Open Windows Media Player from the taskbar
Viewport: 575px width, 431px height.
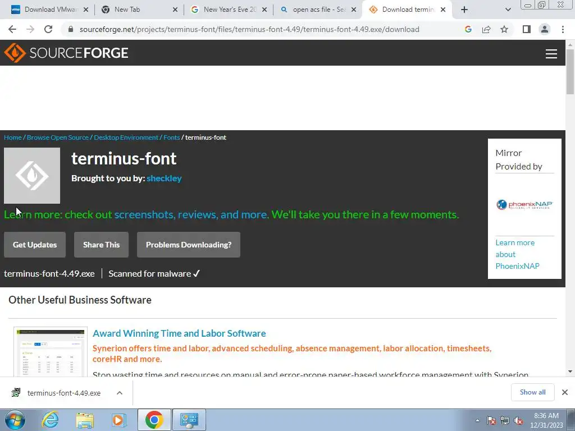coord(119,420)
